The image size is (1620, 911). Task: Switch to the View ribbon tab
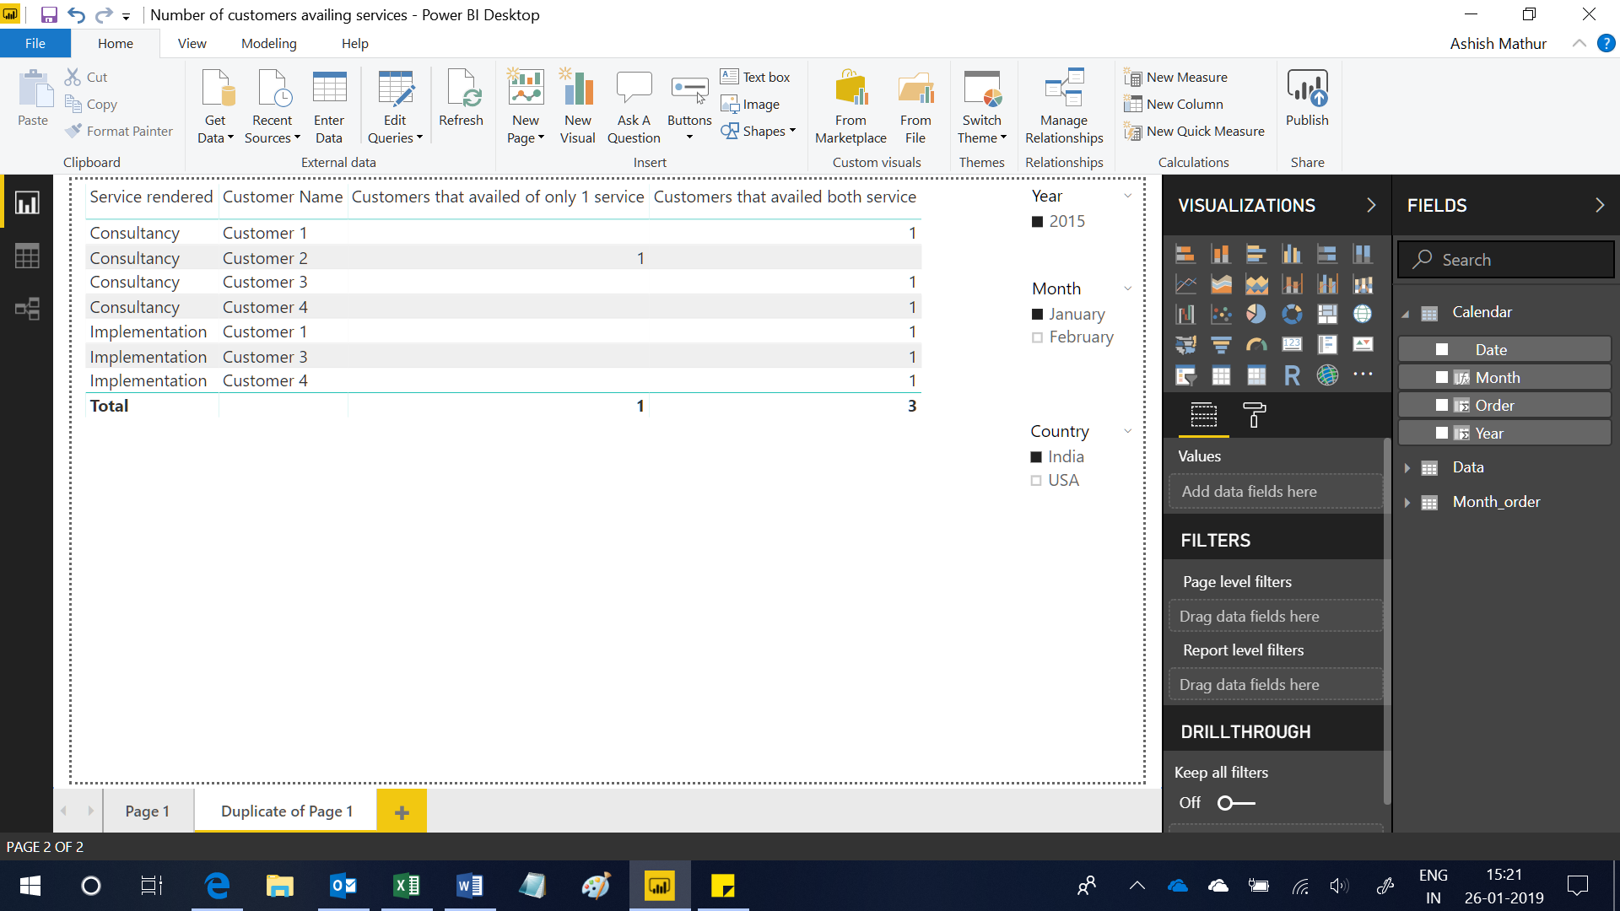tap(192, 43)
